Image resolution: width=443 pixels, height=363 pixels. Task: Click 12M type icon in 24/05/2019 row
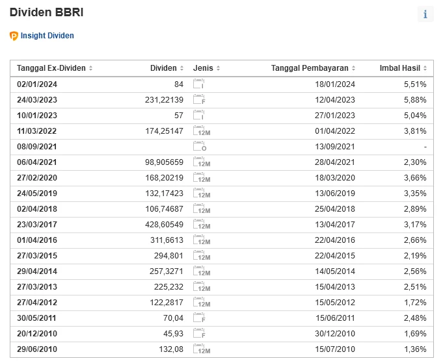202,194
